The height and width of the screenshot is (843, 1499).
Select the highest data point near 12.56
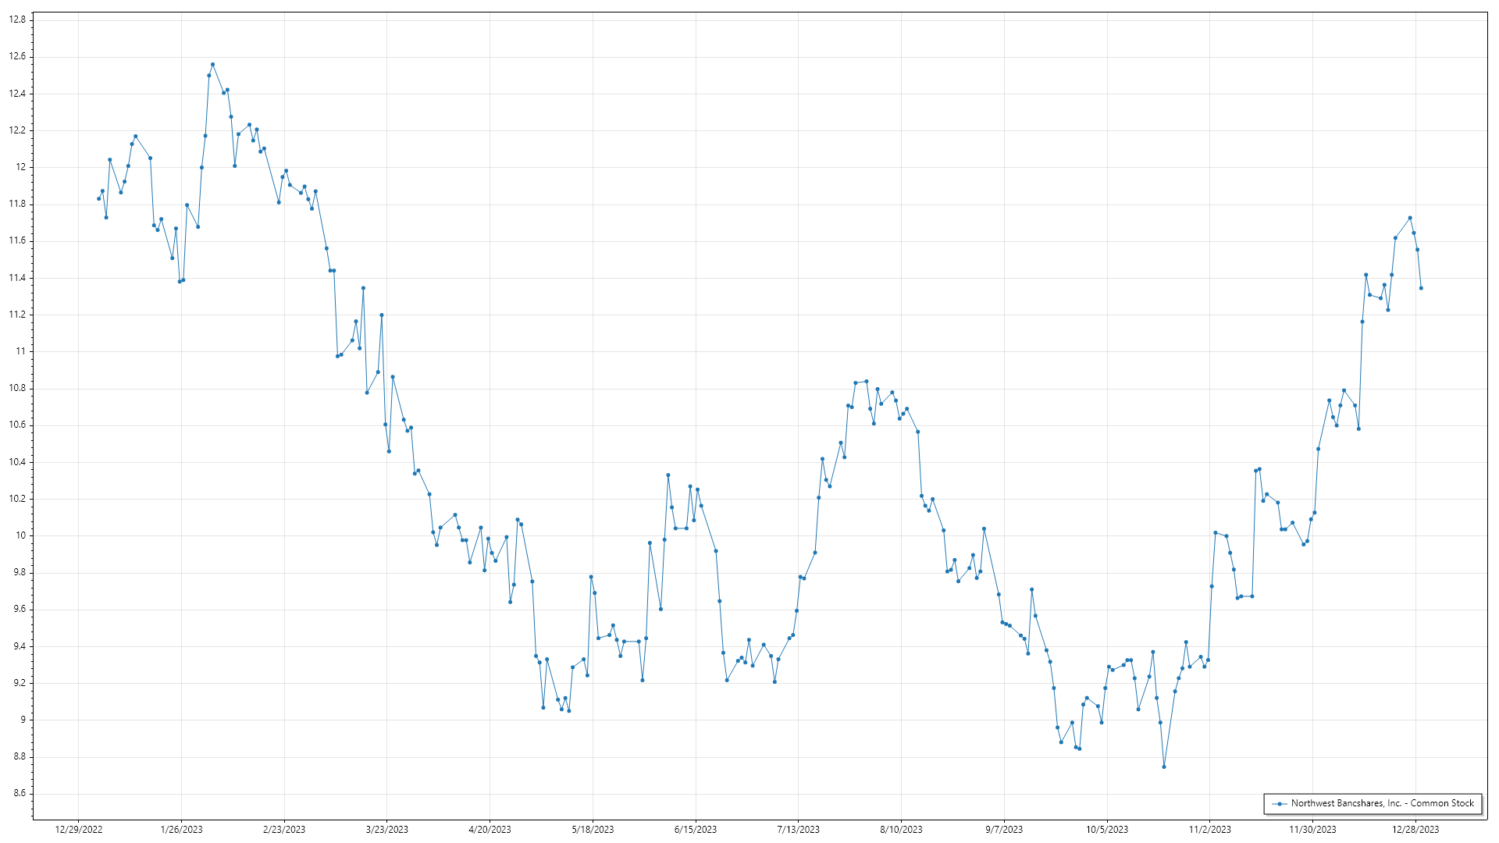pyautogui.click(x=212, y=65)
